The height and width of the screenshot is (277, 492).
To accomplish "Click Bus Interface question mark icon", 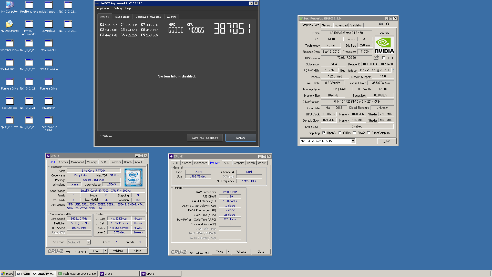I will tap(393, 70).
